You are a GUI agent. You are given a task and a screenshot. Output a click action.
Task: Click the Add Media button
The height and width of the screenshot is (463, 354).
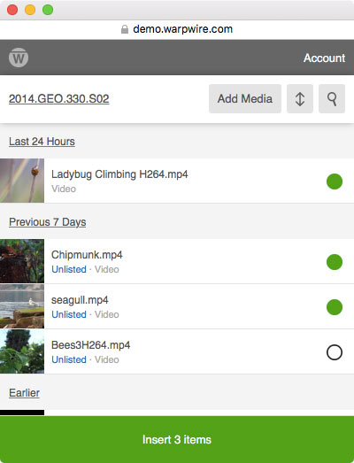pyautogui.click(x=245, y=98)
